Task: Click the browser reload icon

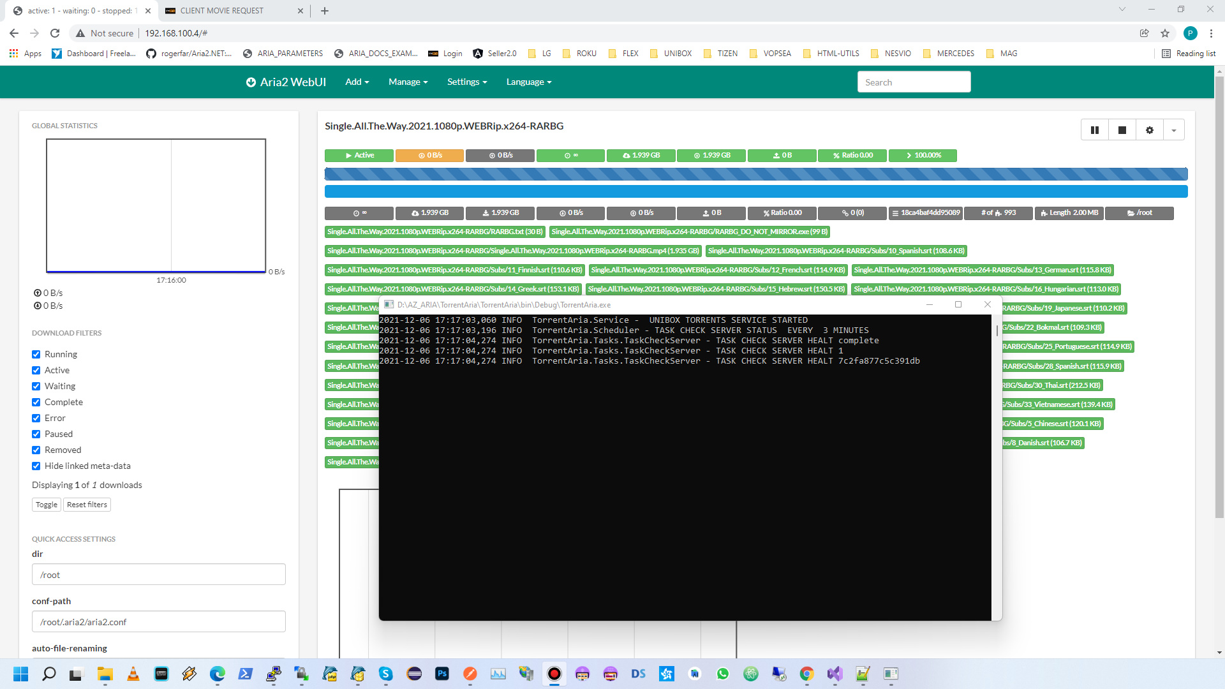Action: (x=55, y=33)
